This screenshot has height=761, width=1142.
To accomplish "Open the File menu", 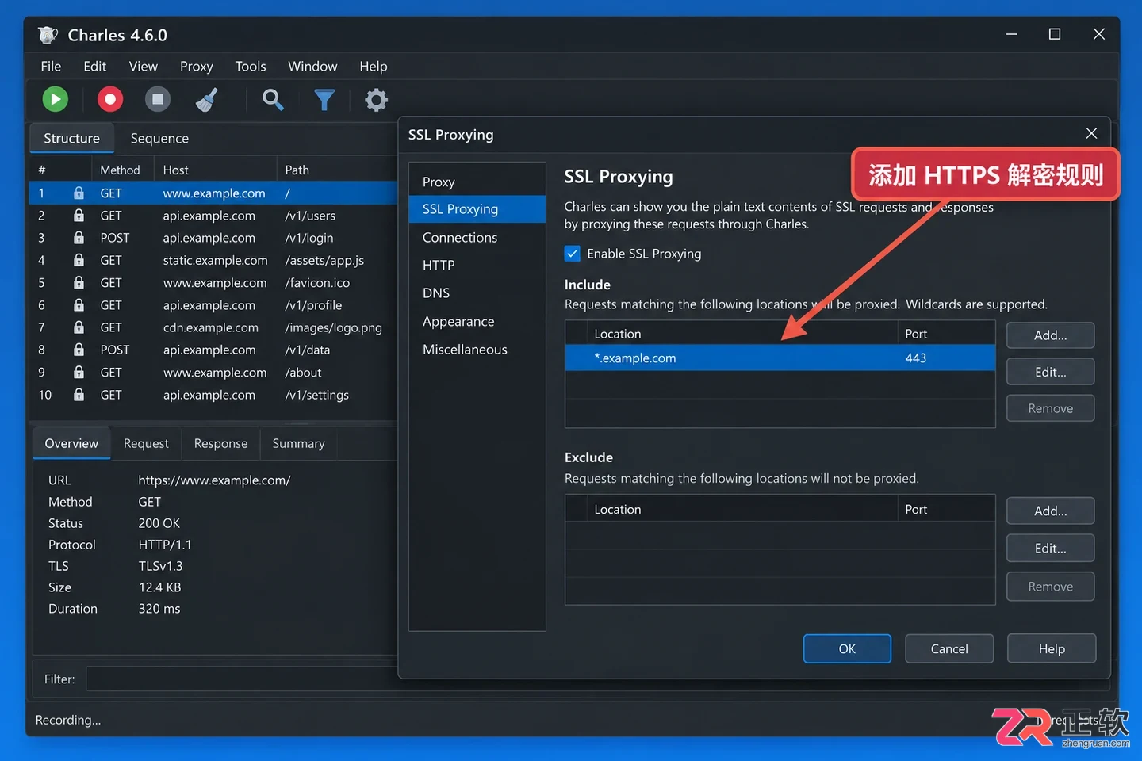I will tap(51, 67).
